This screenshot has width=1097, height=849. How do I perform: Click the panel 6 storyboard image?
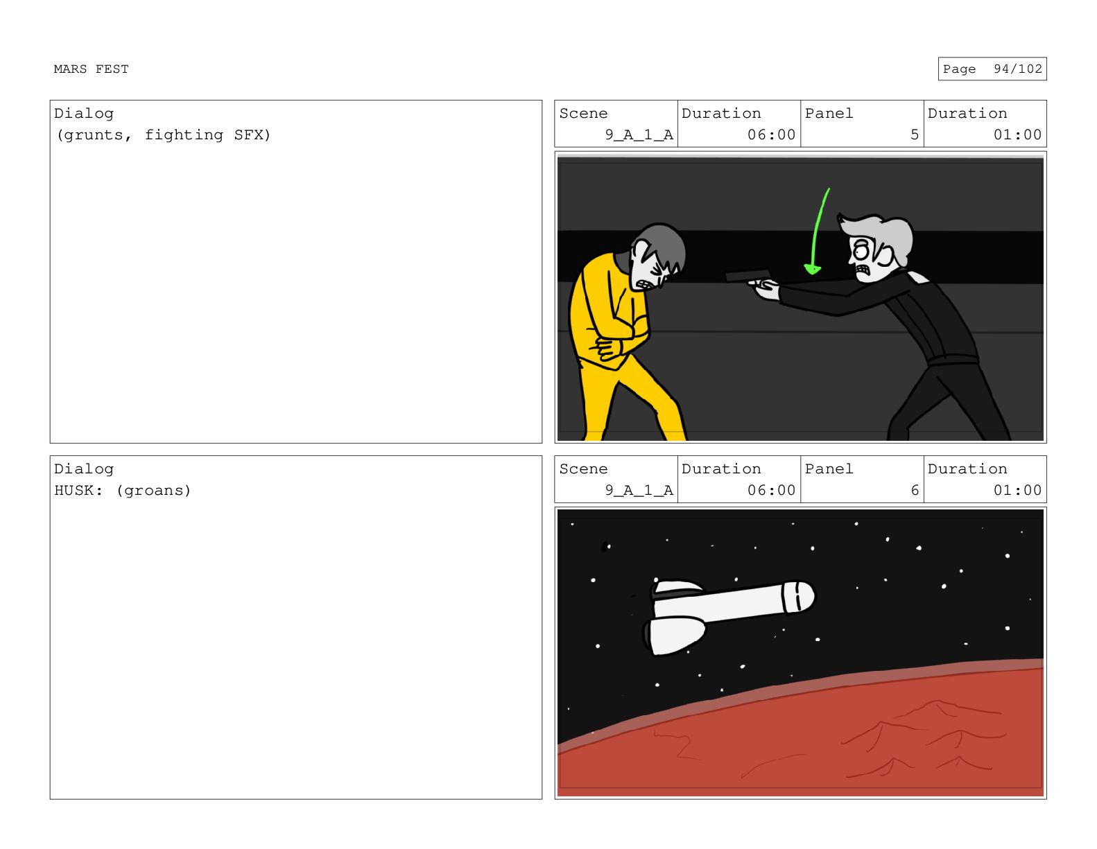pos(800,653)
